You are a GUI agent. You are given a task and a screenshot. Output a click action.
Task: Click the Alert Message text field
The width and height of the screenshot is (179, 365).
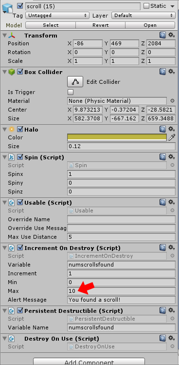click(121, 300)
